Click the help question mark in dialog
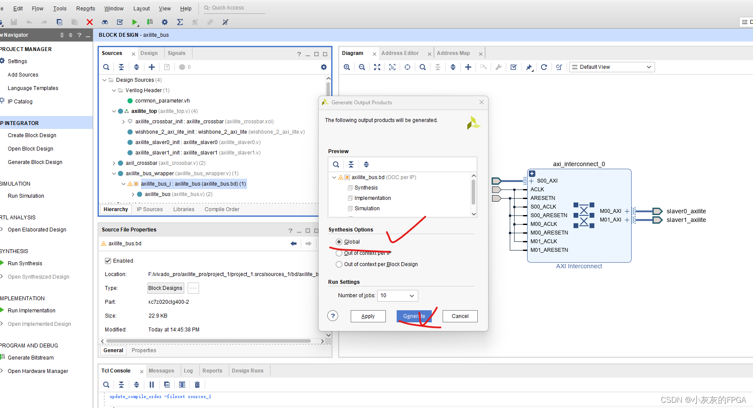The image size is (753, 408). click(x=333, y=316)
